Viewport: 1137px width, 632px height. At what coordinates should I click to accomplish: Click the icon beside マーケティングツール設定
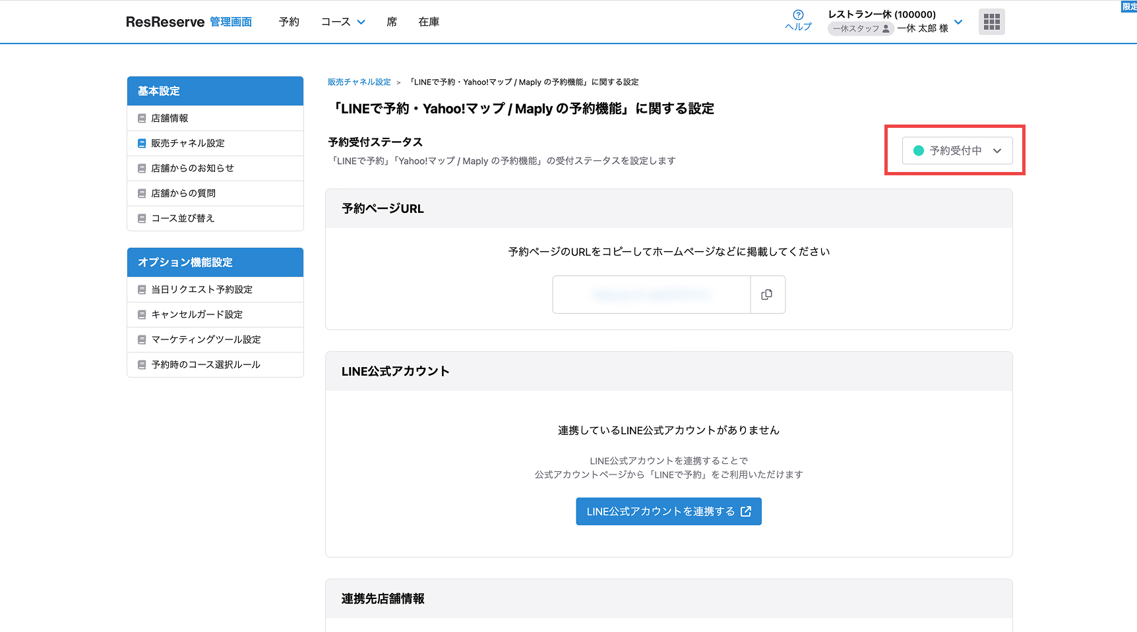142,340
